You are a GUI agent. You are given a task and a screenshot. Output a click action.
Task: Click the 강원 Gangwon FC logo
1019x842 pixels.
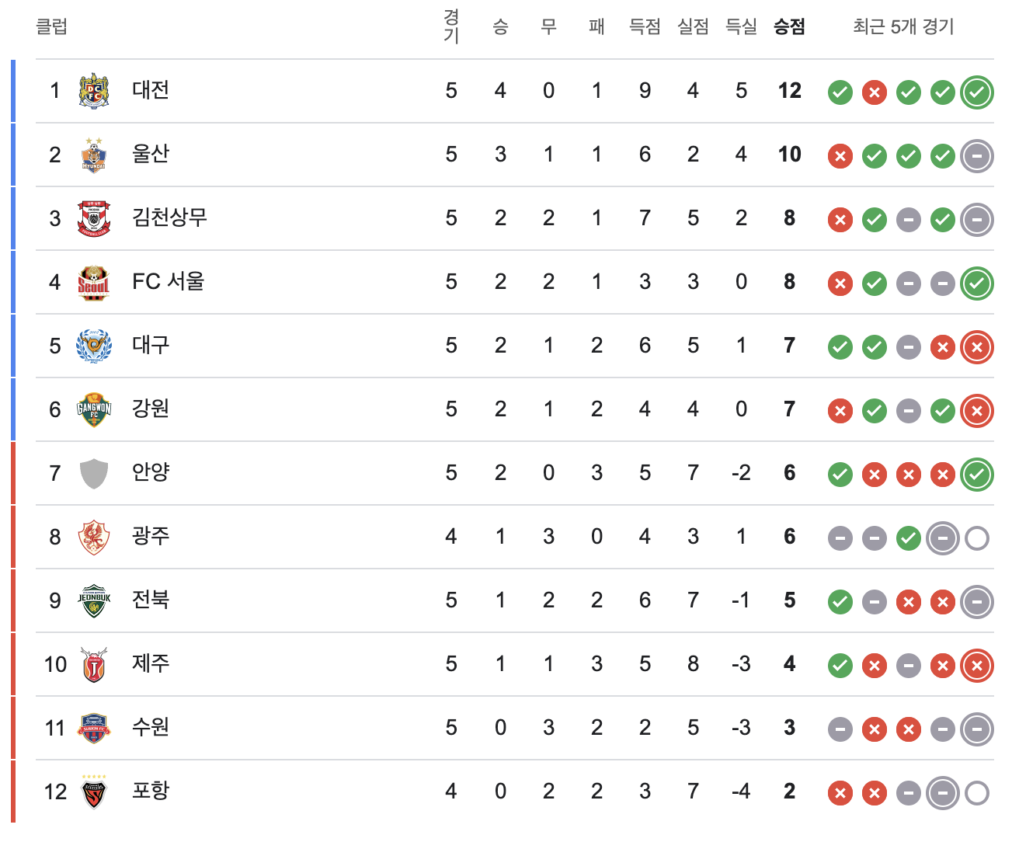point(94,409)
